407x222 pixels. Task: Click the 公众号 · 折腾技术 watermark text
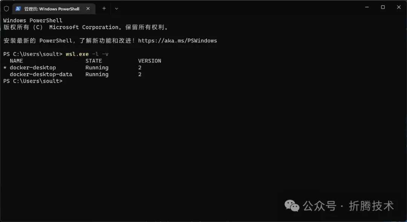348,206
